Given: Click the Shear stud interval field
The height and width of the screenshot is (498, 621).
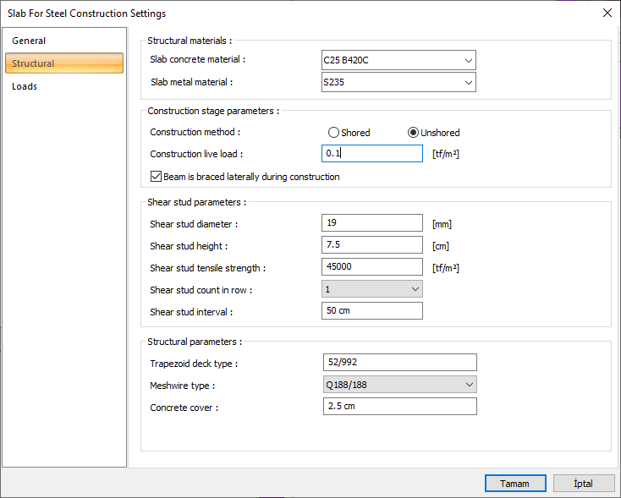Looking at the screenshot, I should [372, 311].
